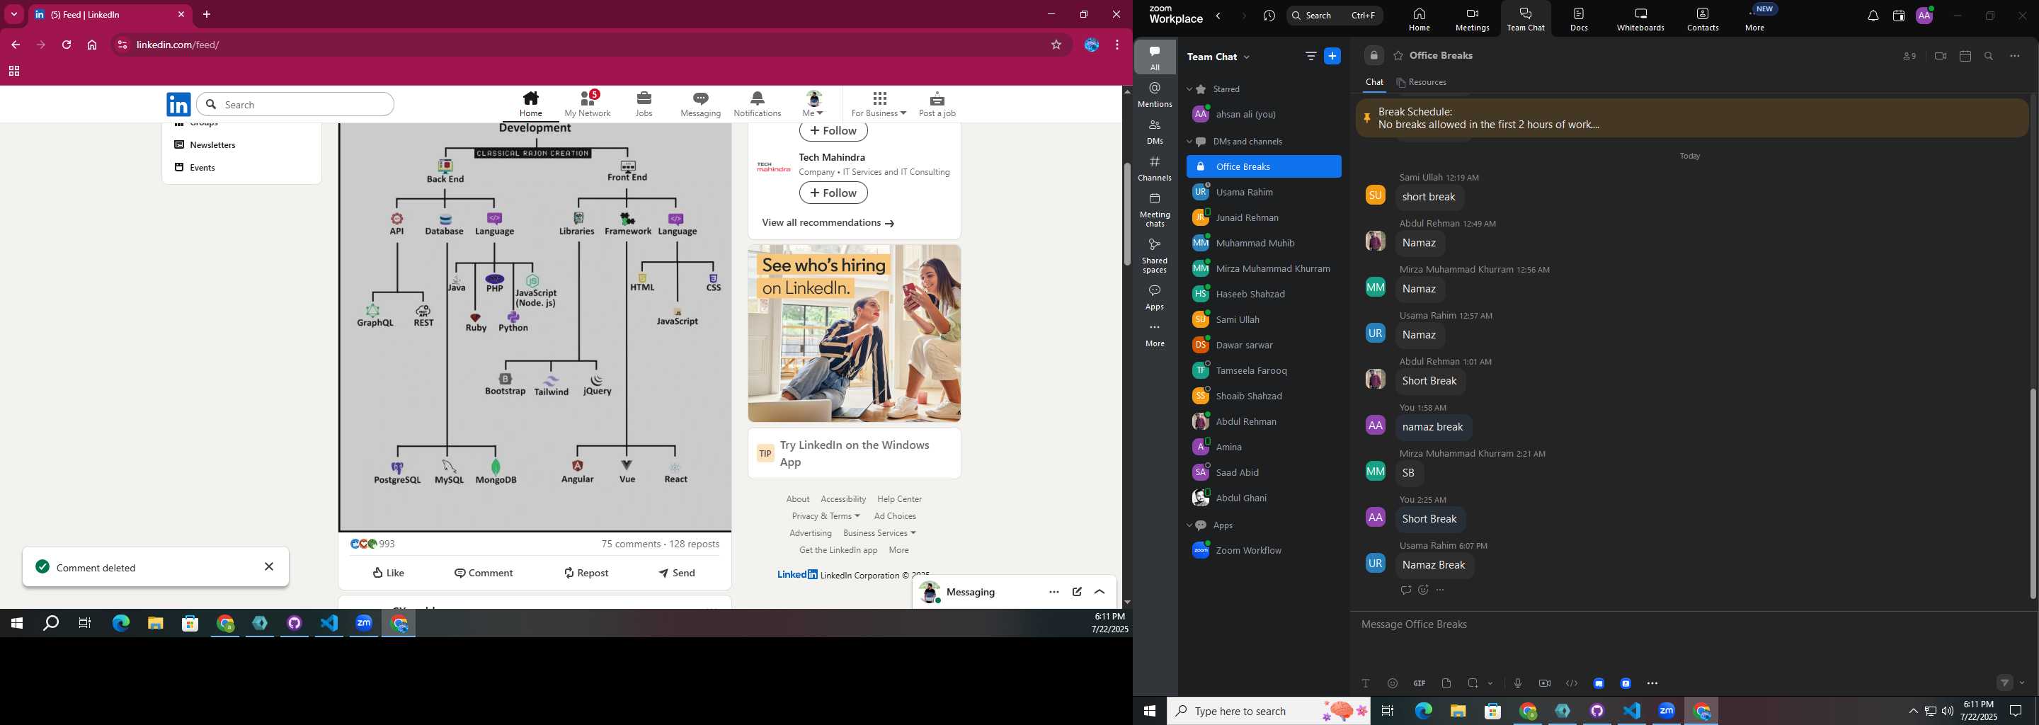Open screenshot options dropdown arrow
The width and height of the screenshot is (2039, 725).
point(1490,683)
